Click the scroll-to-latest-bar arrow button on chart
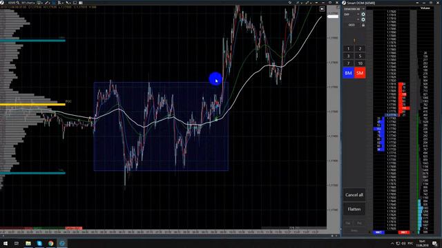Screen dimensions: 442x248 [x=322, y=9]
